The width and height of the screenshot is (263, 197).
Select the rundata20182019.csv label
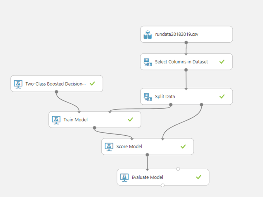(x=177, y=34)
